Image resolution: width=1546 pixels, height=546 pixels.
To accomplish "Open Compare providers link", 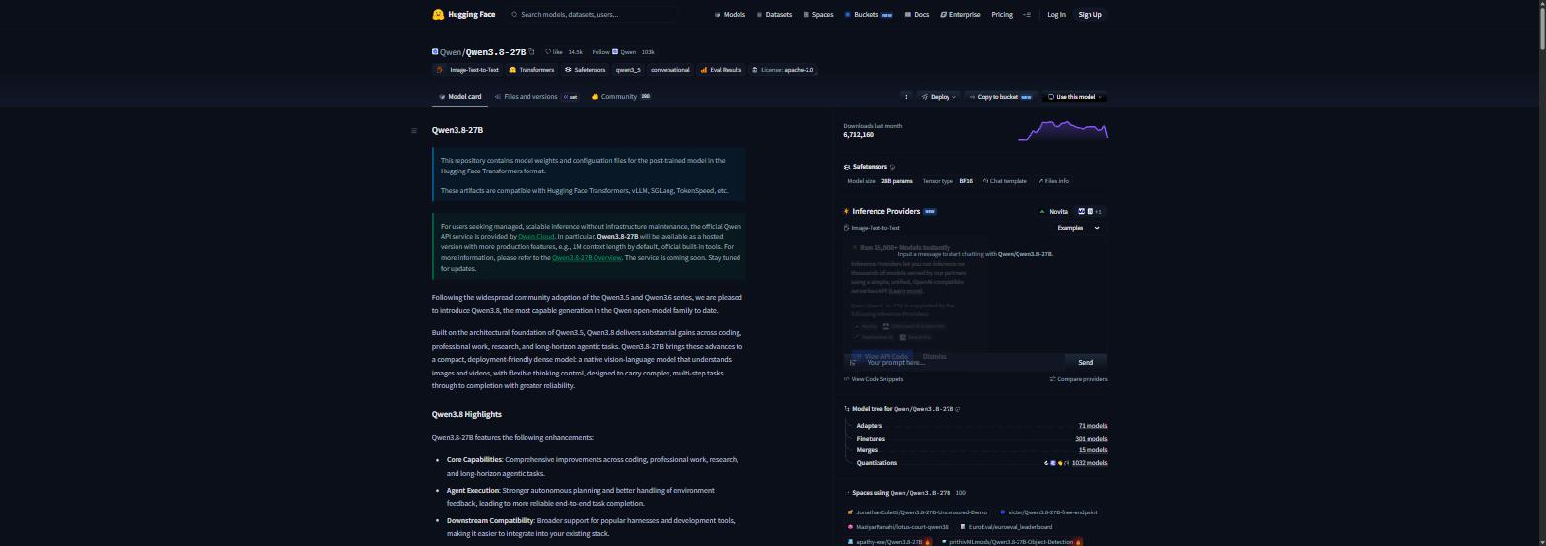I will click(1079, 379).
